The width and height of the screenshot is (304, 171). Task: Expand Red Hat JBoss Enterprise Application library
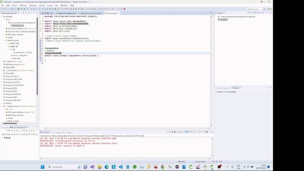click(4, 32)
